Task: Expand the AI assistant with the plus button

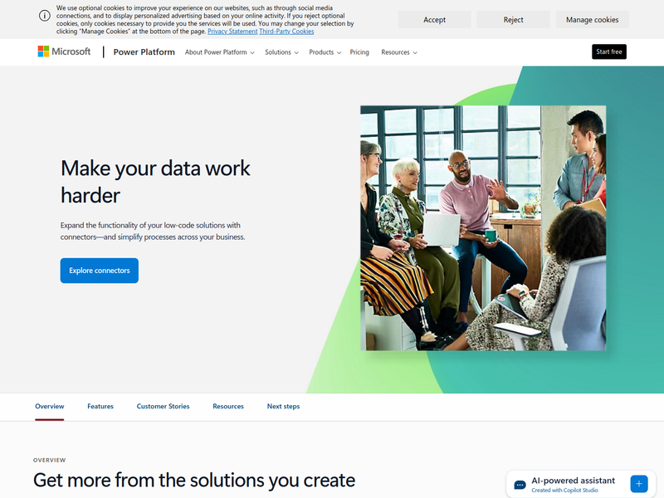Action: click(x=638, y=484)
